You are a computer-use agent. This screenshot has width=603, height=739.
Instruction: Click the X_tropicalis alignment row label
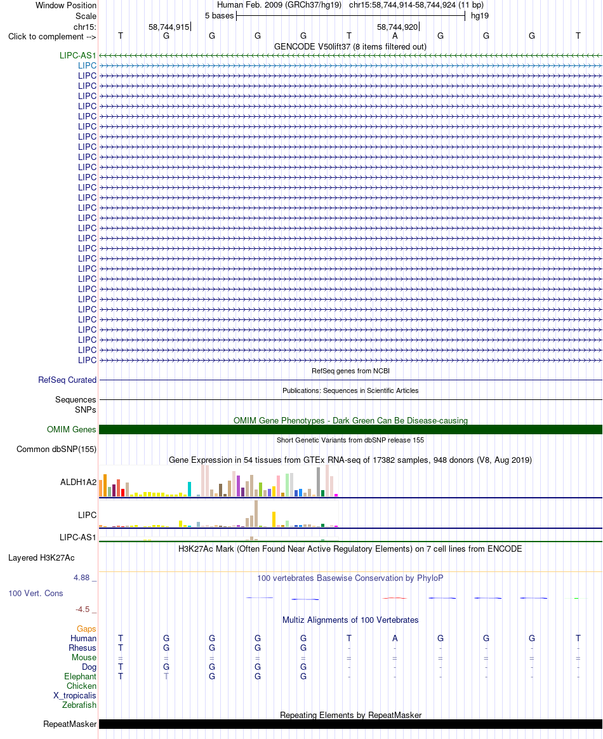pyautogui.click(x=75, y=696)
